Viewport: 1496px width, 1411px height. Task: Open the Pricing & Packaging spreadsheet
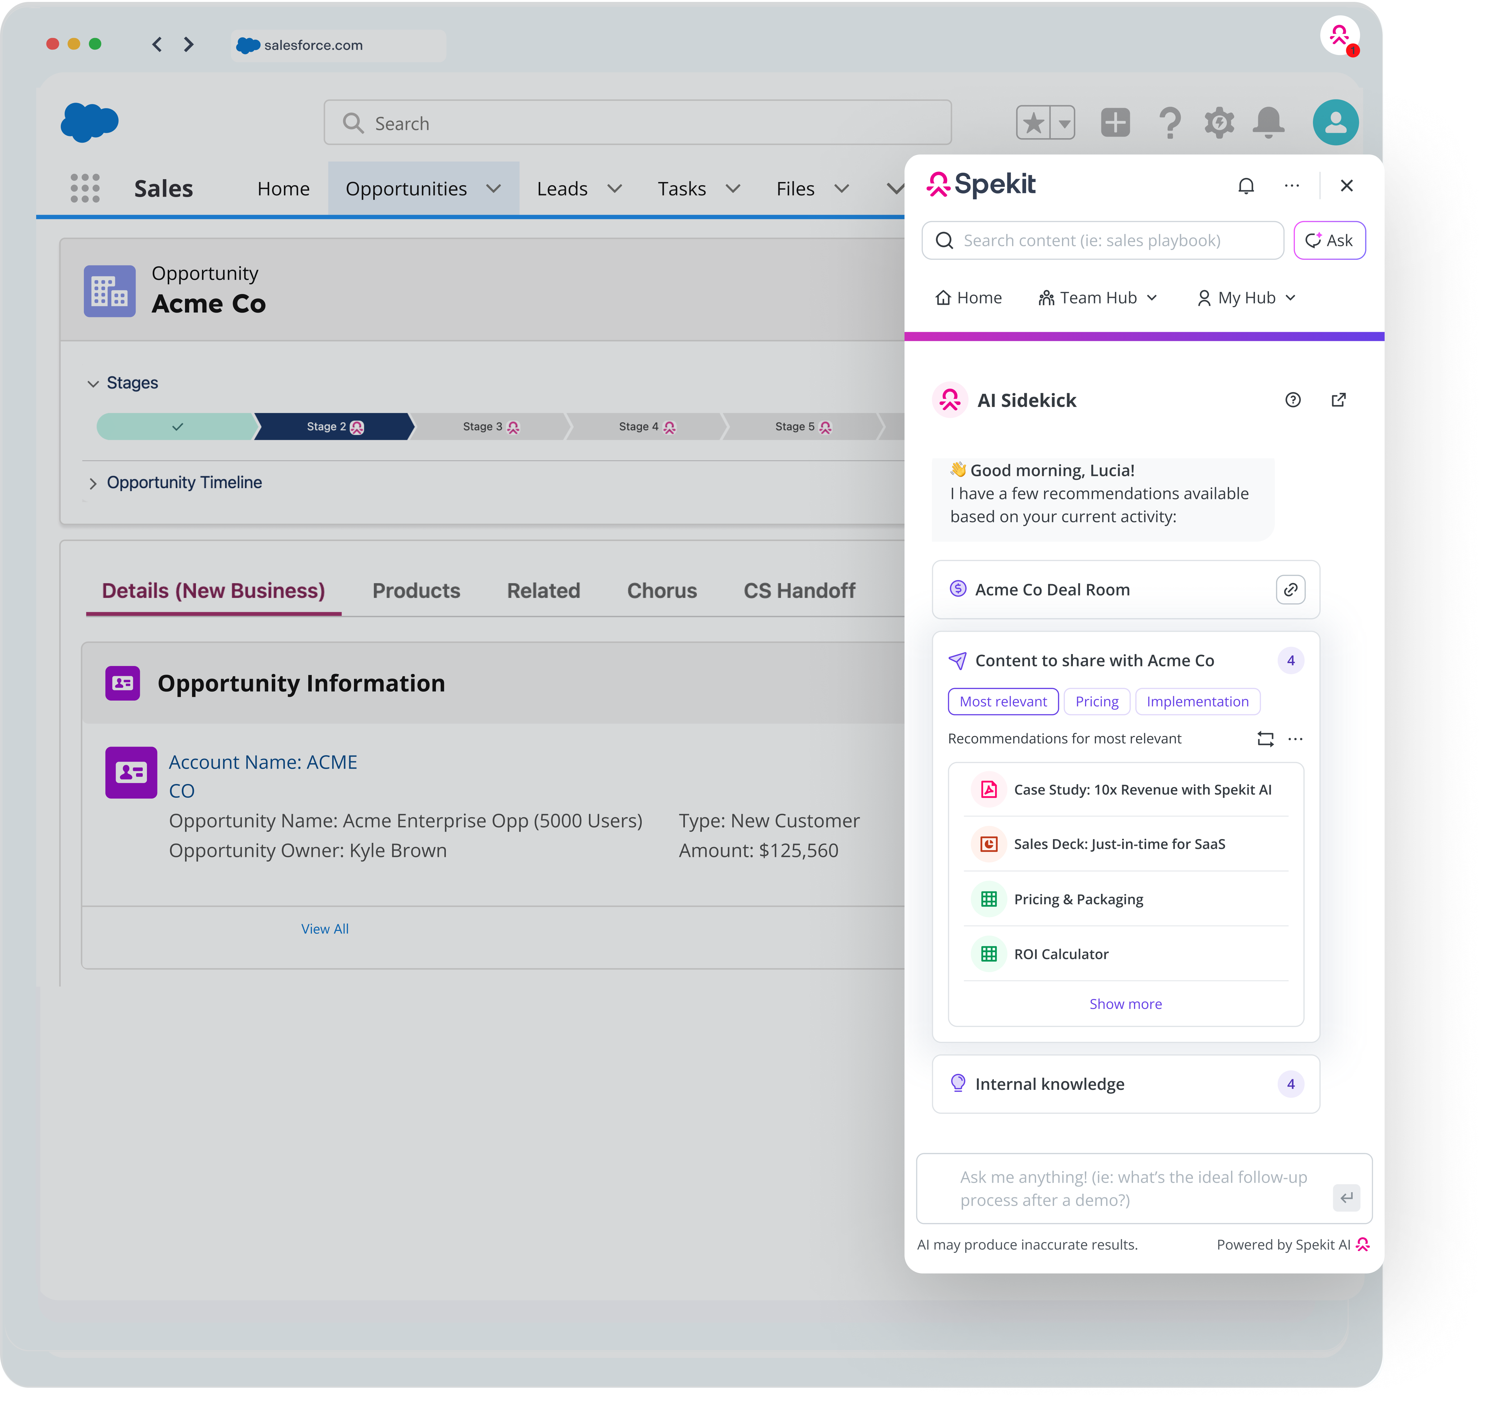pos(1126,900)
